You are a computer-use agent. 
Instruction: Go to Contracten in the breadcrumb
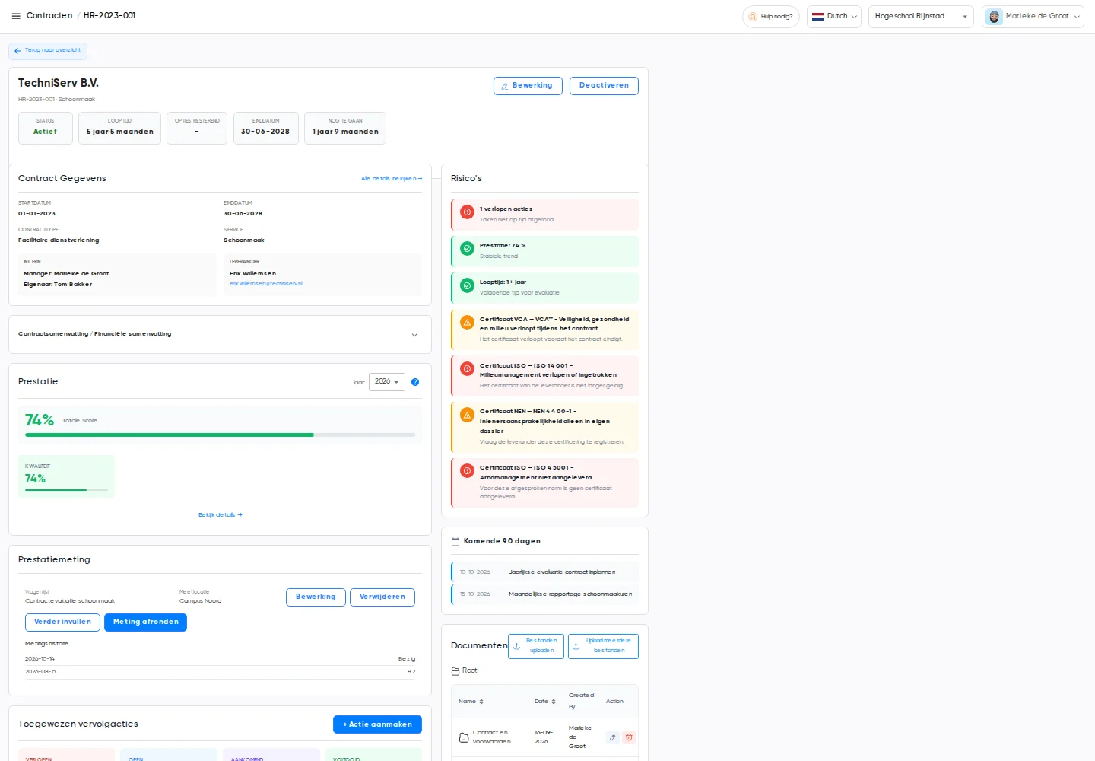point(49,16)
